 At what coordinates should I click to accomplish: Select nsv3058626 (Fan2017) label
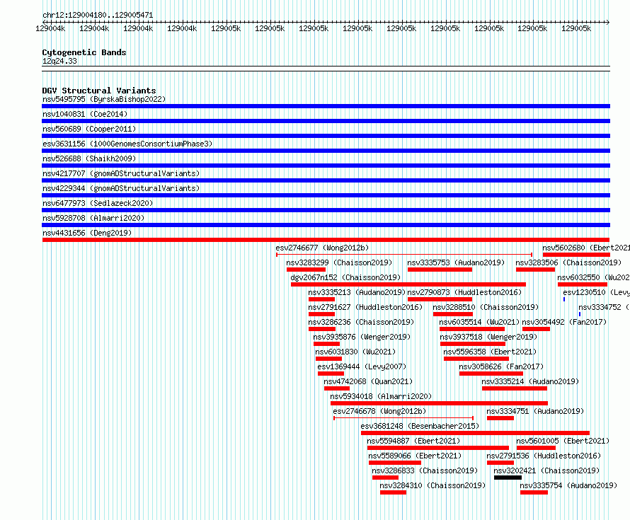(x=501, y=366)
